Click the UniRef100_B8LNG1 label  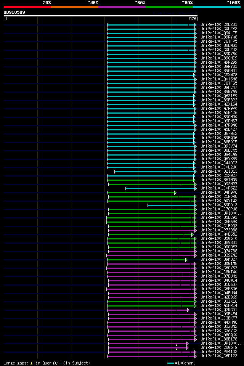pos(219,45)
